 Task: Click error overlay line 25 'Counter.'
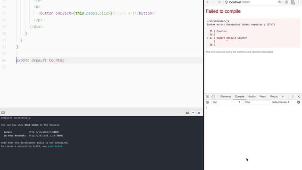222,31
